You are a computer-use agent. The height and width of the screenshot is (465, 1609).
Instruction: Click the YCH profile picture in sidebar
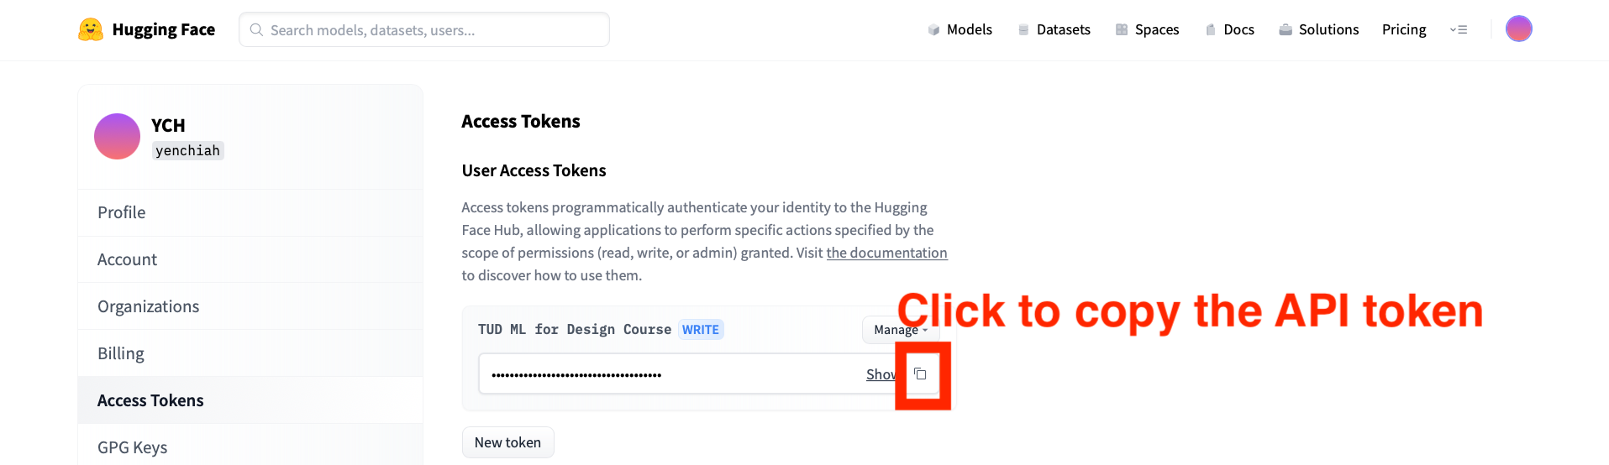[117, 136]
